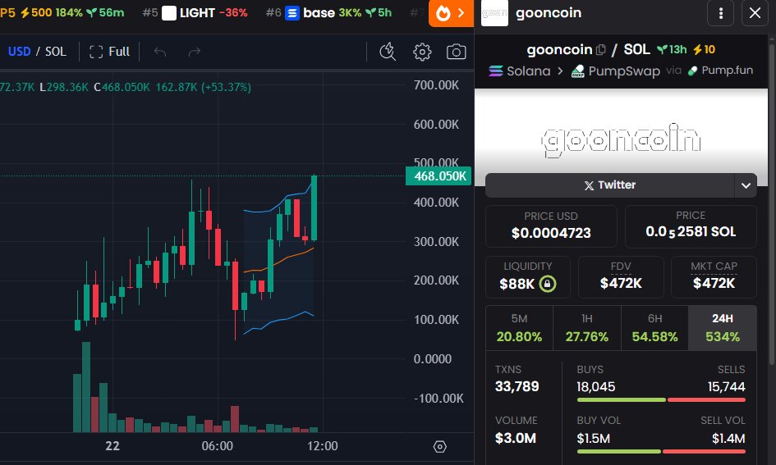The height and width of the screenshot is (465, 776).
Task: Switch chart price to SOL
Action: [56, 52]
